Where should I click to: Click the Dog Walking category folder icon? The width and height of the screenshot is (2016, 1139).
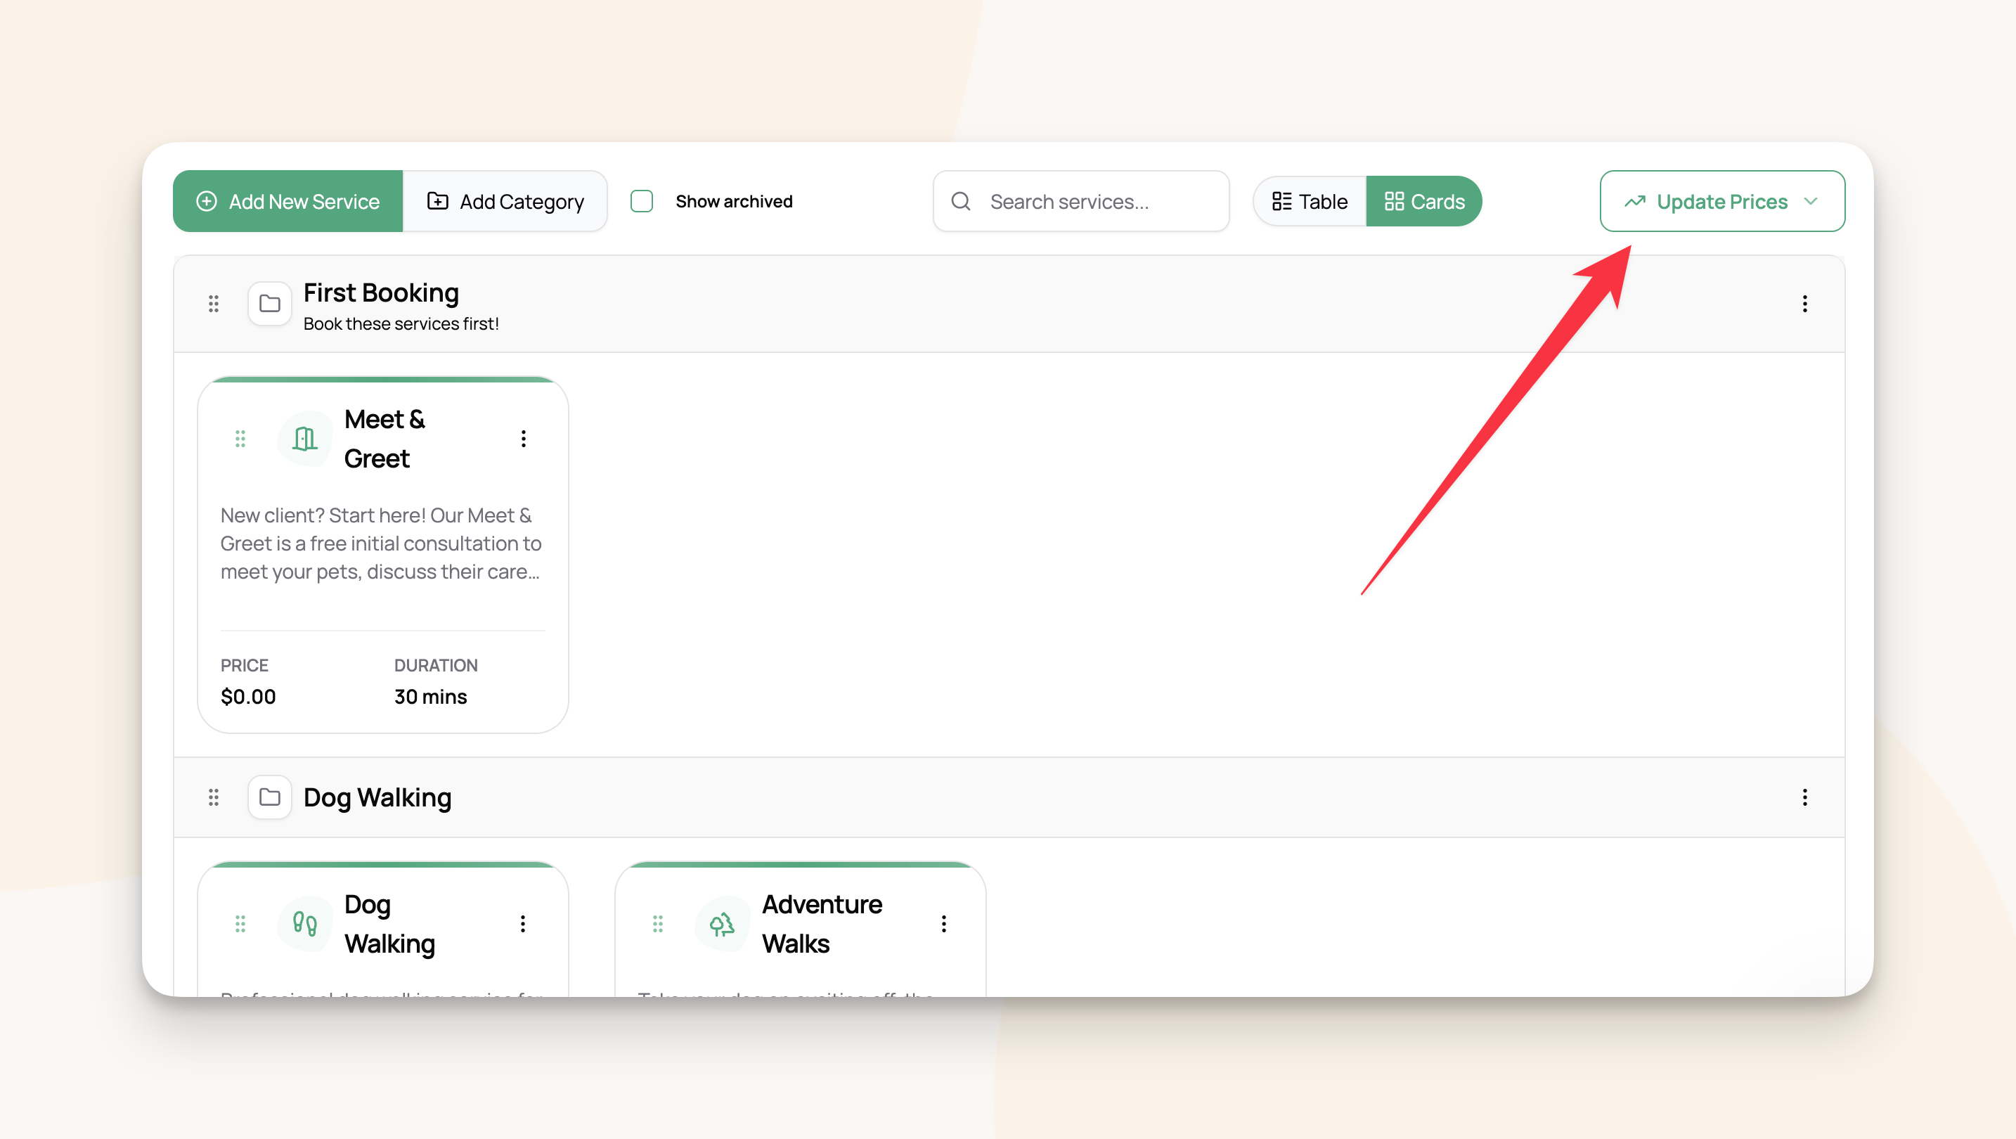[270, 798]
